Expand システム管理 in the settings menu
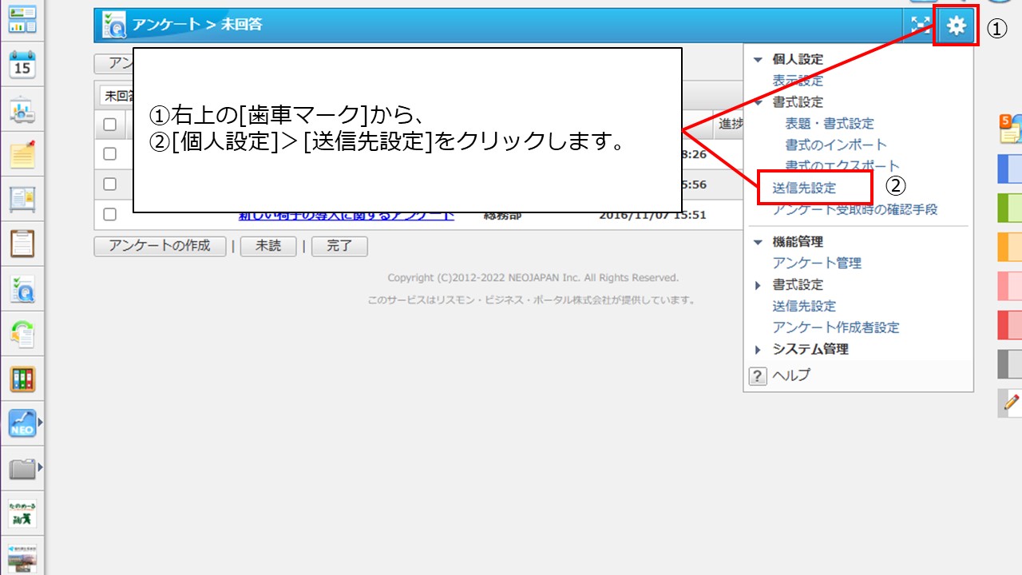Image resolution: width=1022 pixels, height=575 pixels. (810, 349)
